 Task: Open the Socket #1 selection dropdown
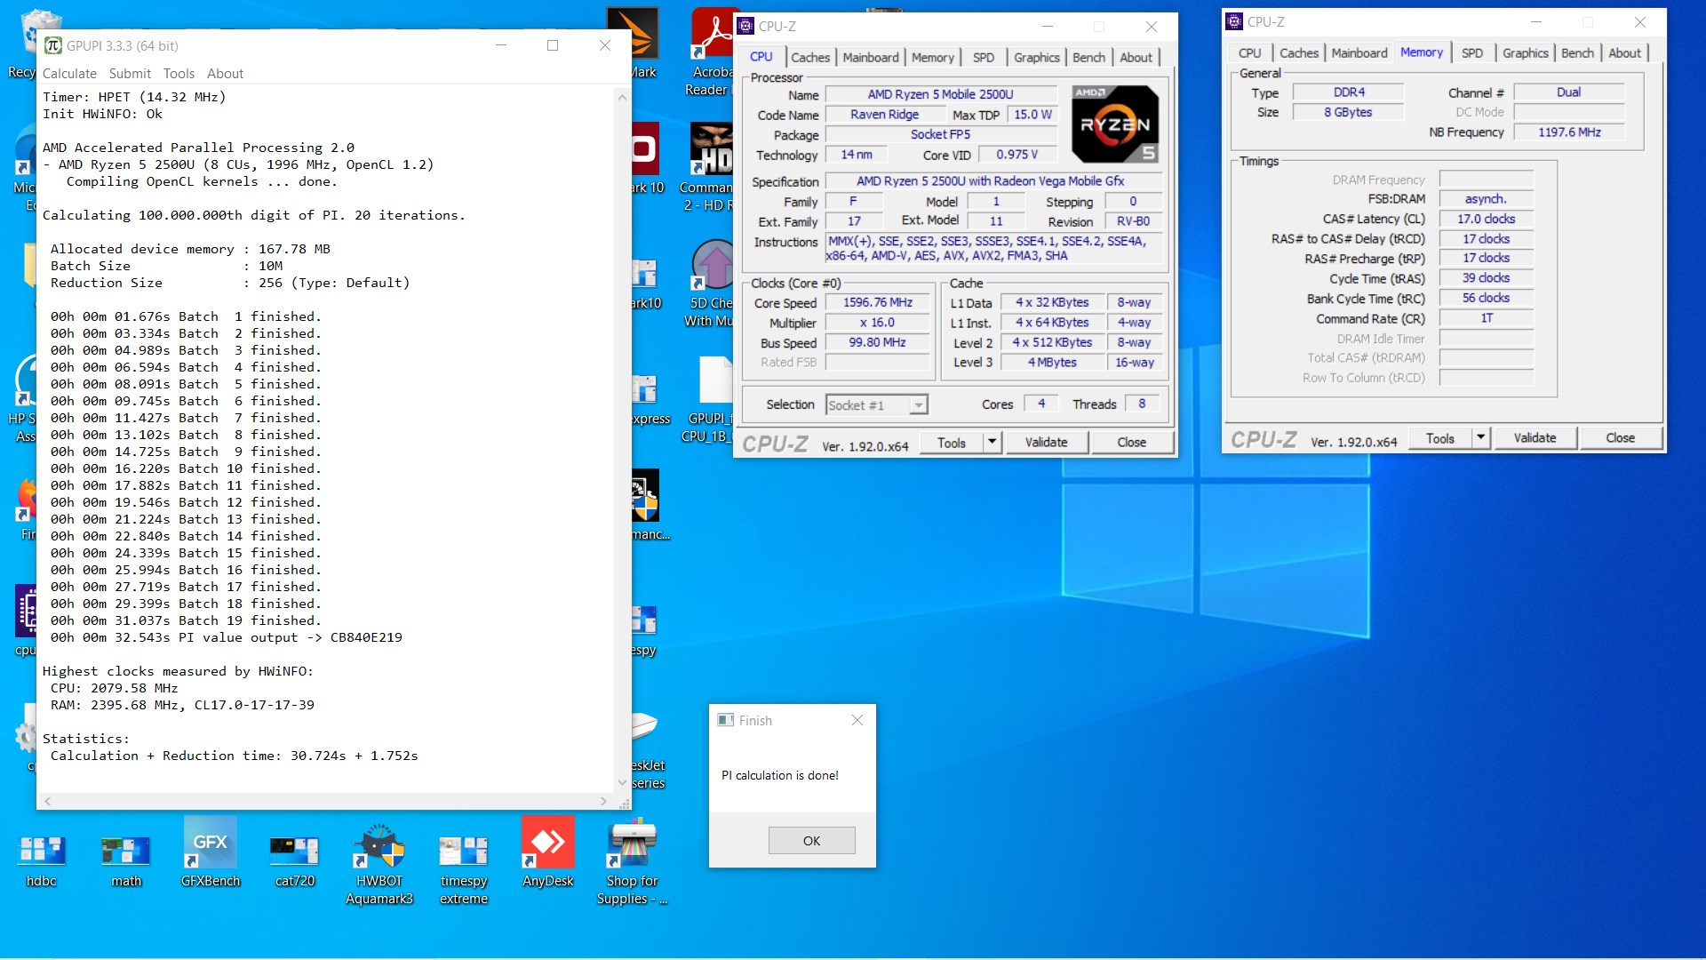coord(876,405)
